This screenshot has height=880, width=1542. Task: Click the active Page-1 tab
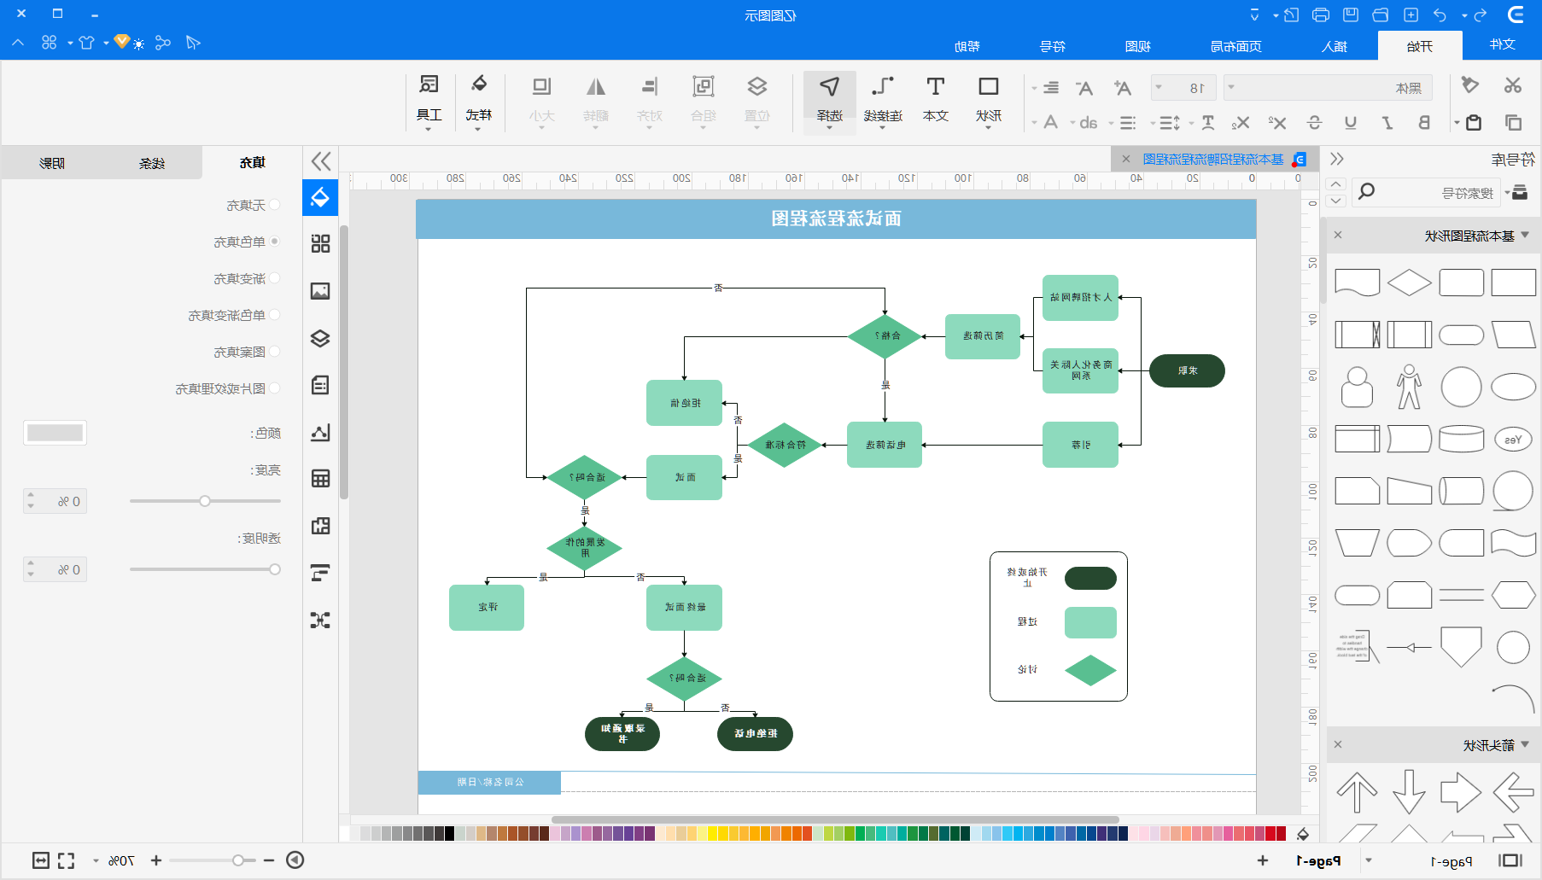(x=1318, y=861)
